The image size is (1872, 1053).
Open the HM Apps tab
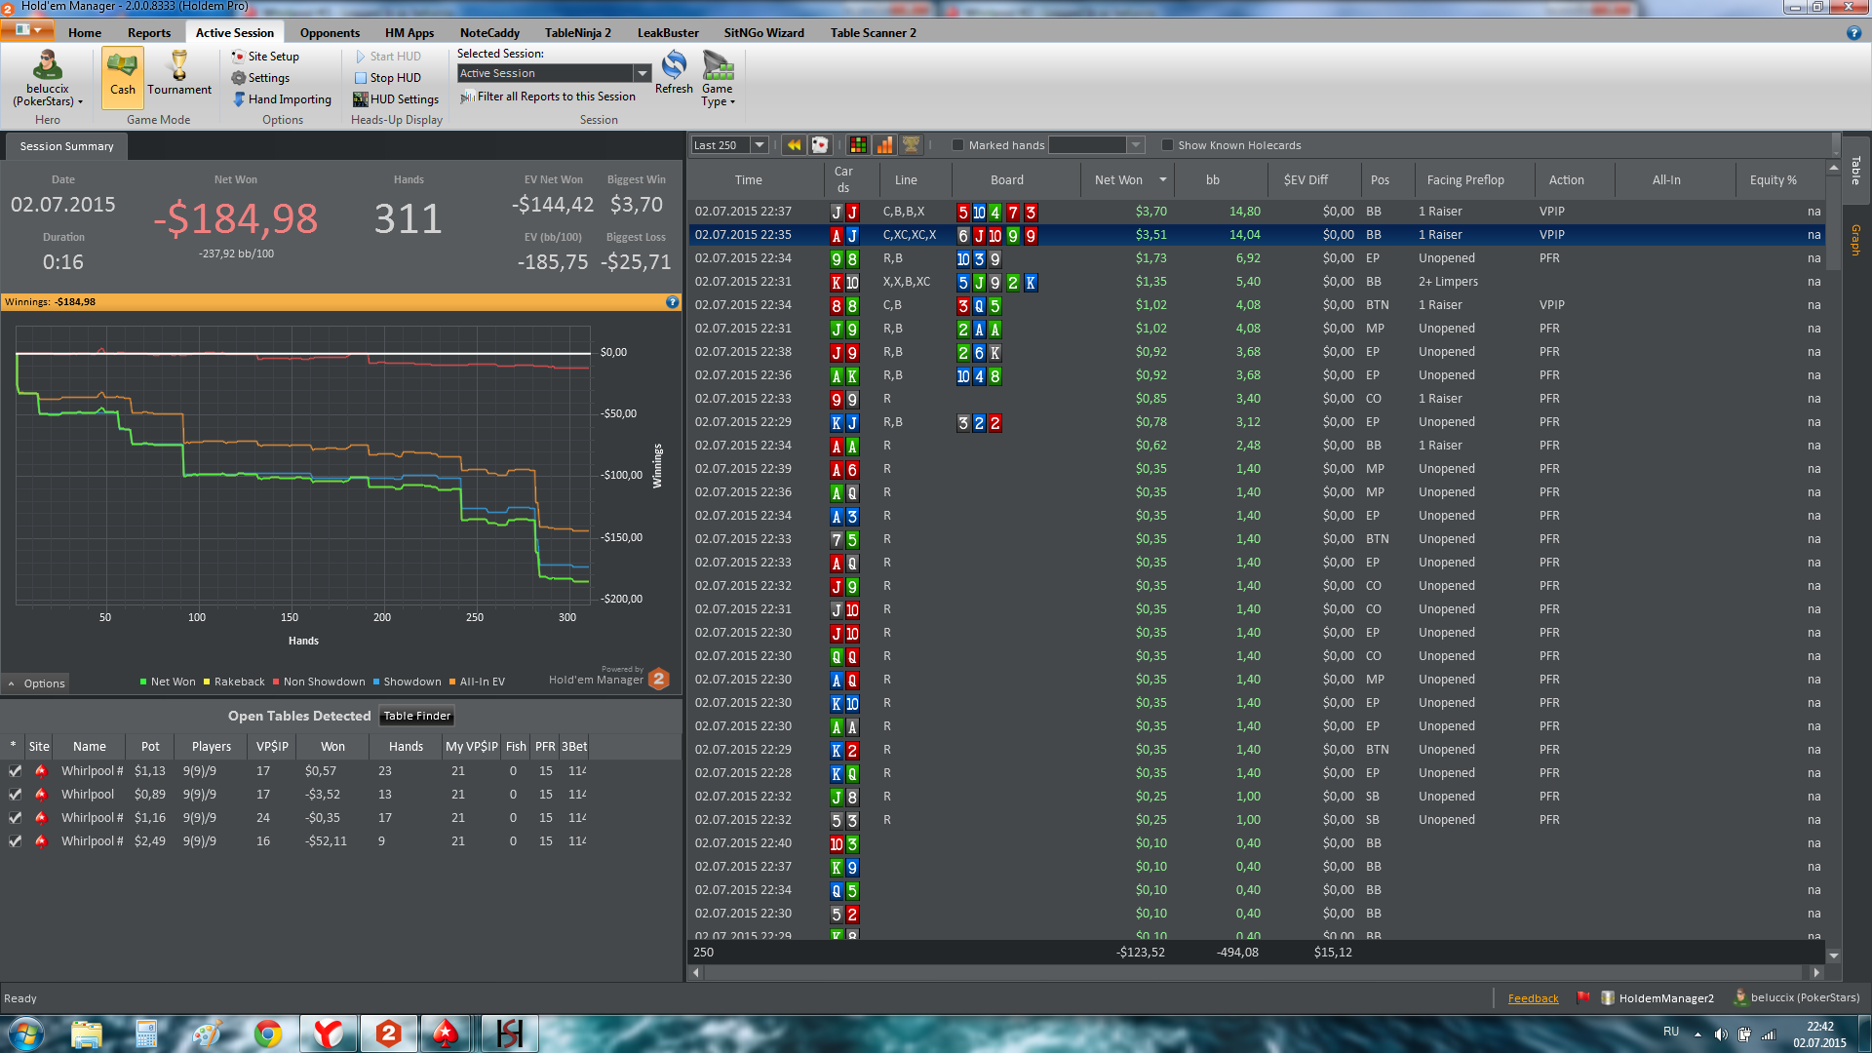point(409,33)
